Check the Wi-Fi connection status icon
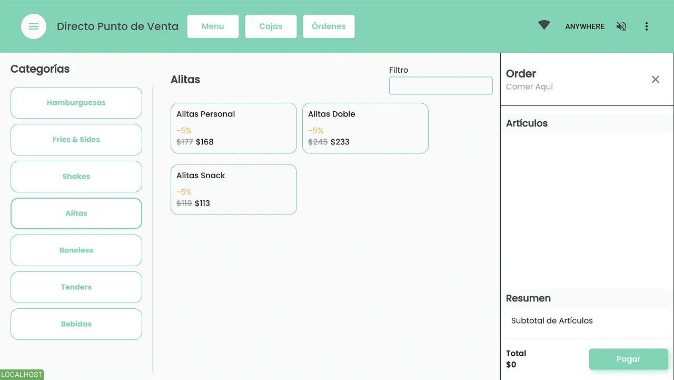The width and height of the screenshot is (674, 380). coord(544,25)
